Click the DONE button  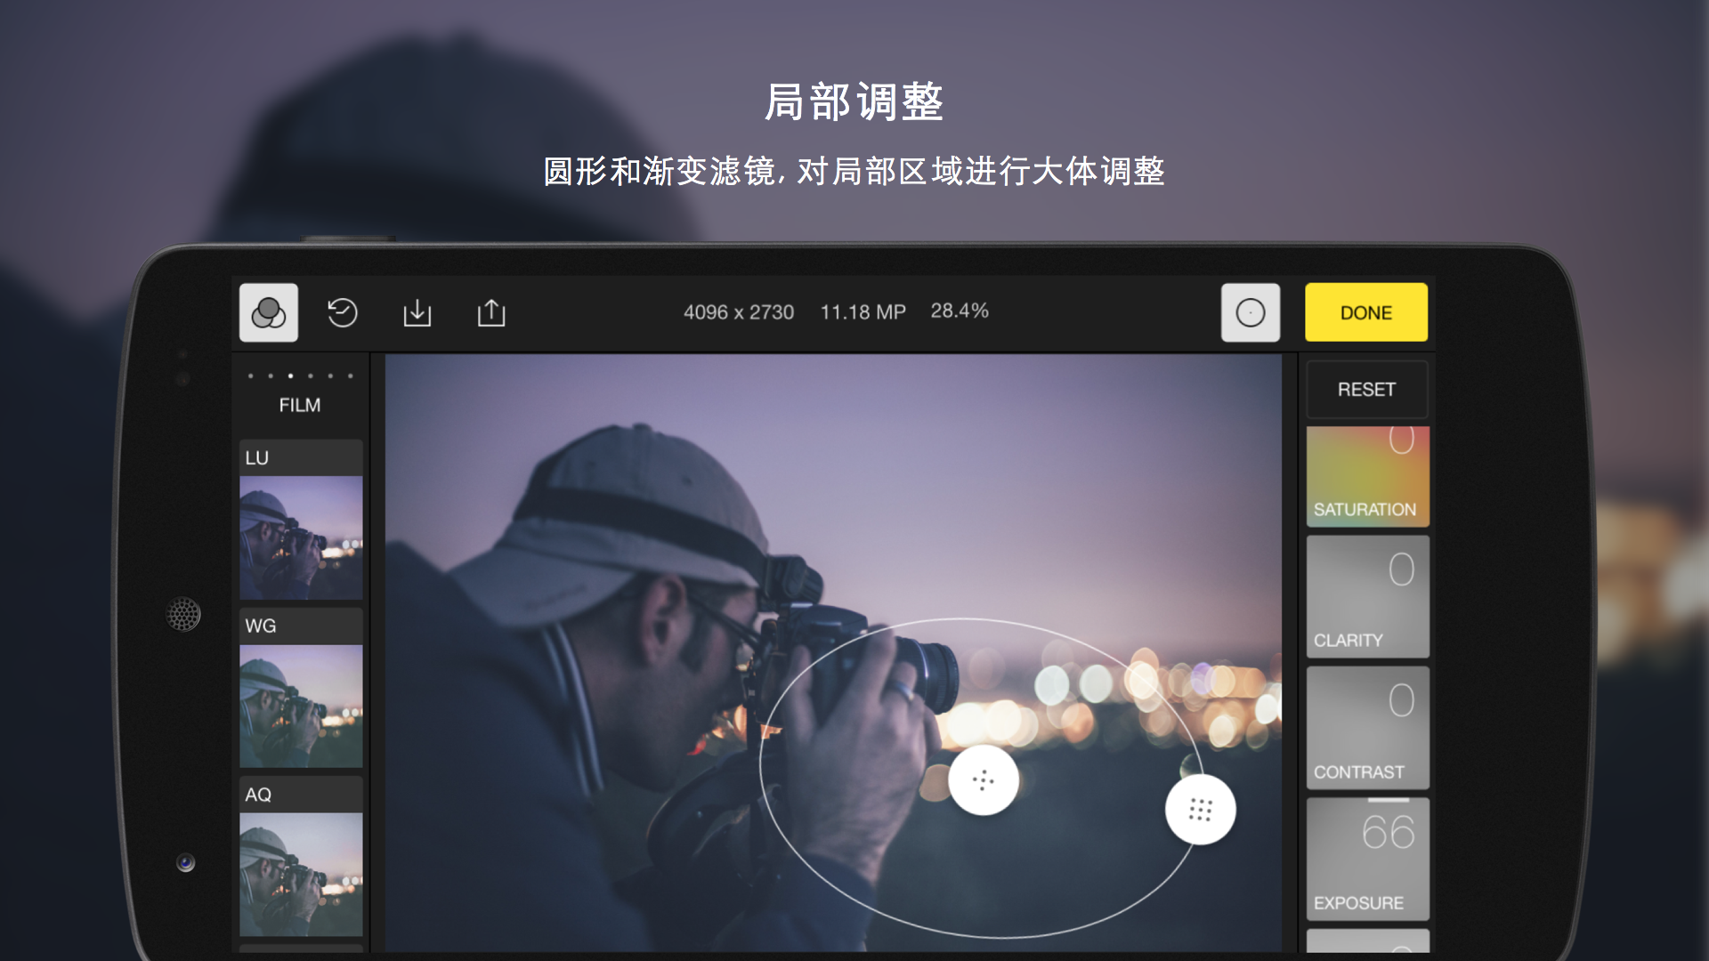tap(1365, 312)
